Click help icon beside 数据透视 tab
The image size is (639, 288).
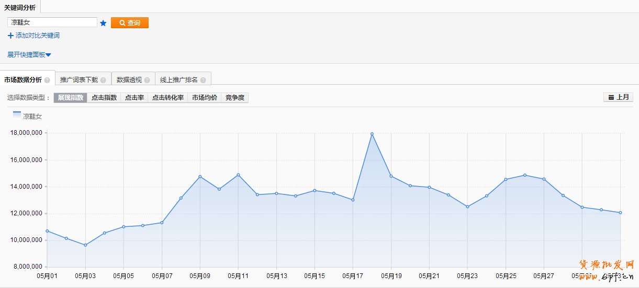147,80
